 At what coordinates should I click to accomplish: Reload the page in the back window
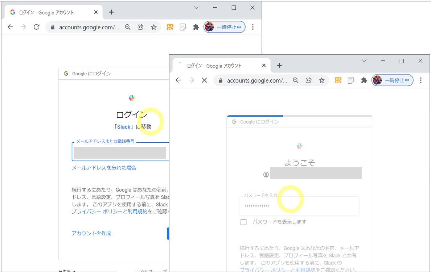coord(36,27)
